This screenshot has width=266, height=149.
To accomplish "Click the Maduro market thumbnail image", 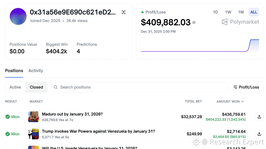I will point(34,117).
